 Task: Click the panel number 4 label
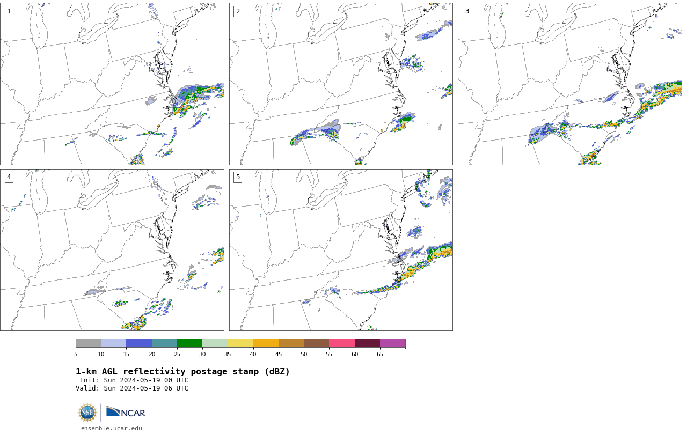[x=9, y=177]
